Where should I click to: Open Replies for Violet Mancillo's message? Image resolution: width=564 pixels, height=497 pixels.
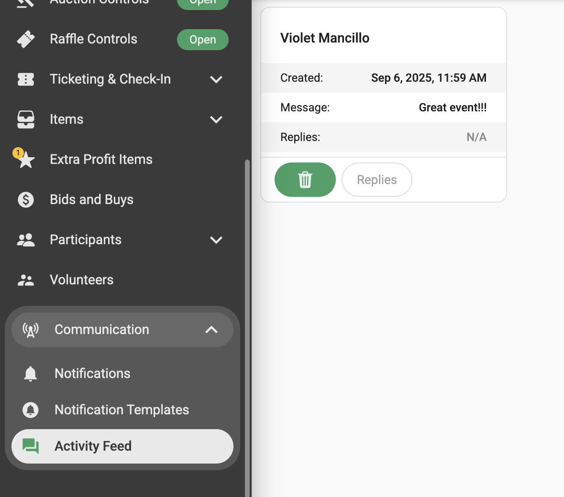(x=376, y=180)
